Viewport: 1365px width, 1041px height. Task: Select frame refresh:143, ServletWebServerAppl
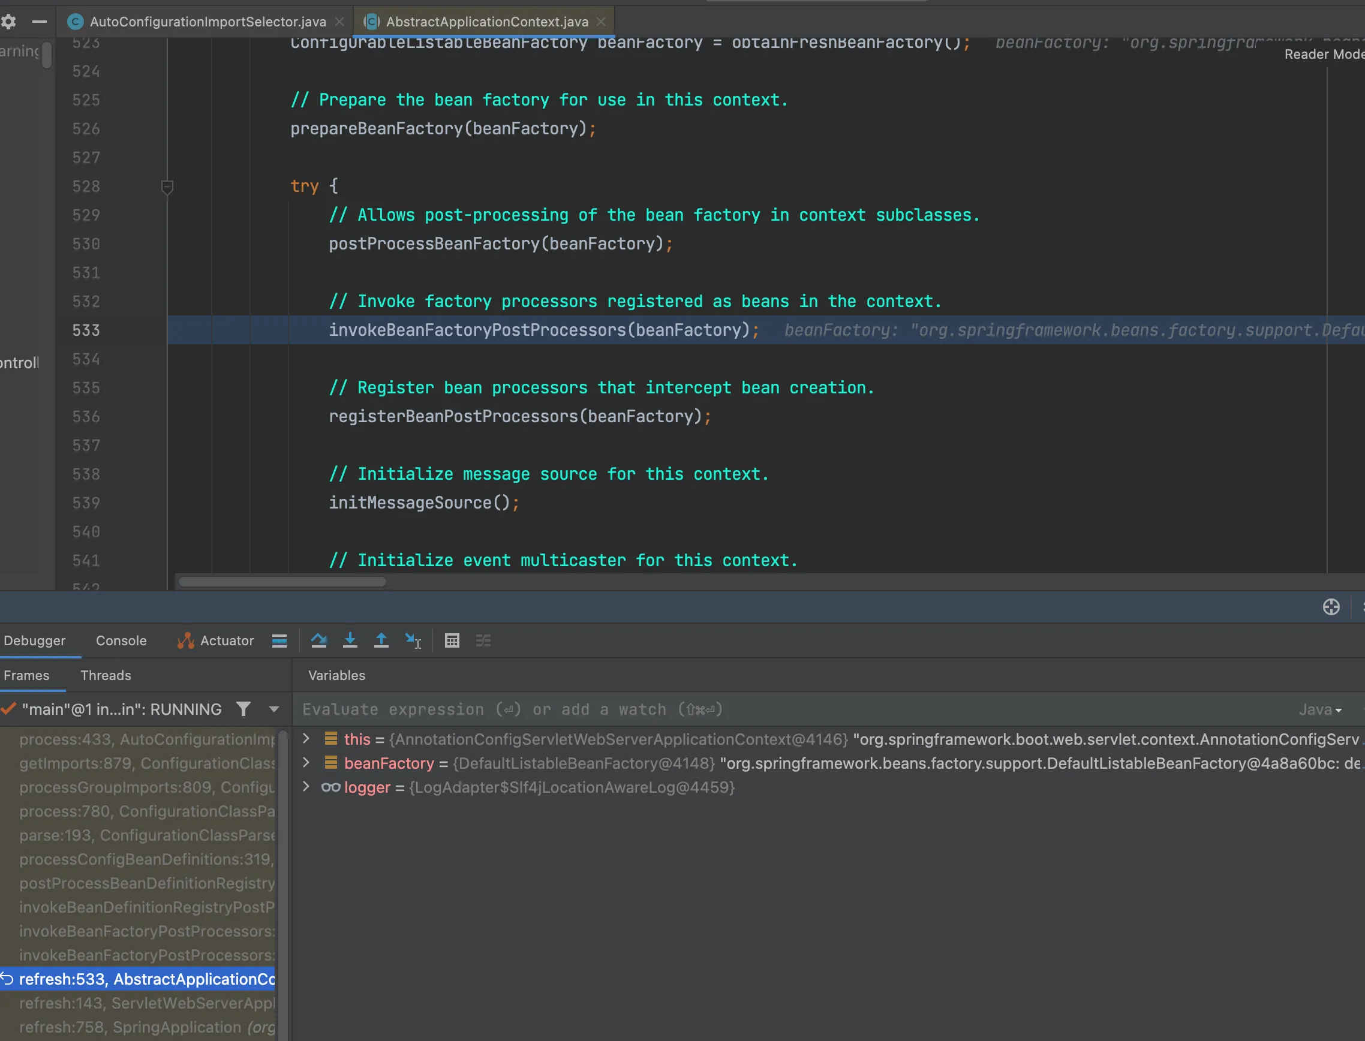click(146, 1003)
